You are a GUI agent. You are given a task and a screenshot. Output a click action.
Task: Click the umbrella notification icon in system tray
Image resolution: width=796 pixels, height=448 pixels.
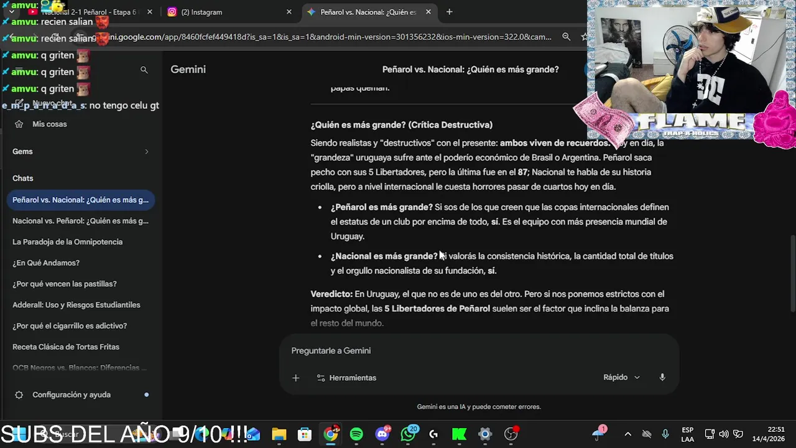tap(599, 434)
